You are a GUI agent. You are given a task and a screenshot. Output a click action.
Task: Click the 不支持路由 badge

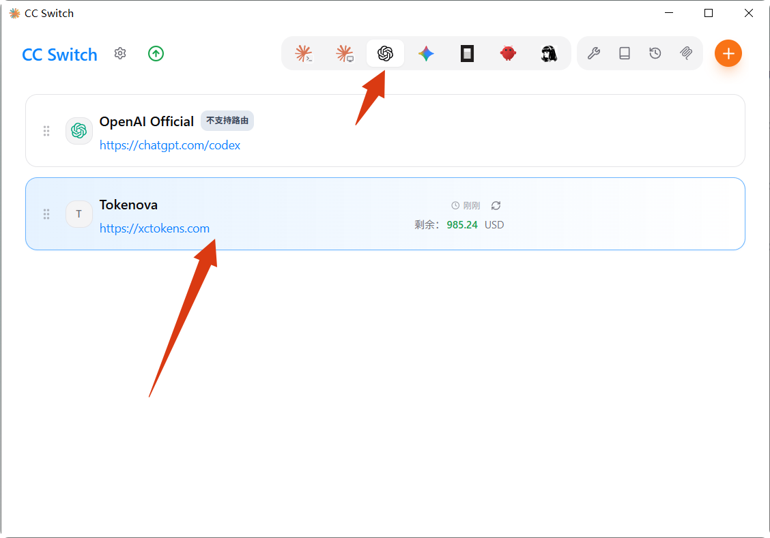coord(227,121)
